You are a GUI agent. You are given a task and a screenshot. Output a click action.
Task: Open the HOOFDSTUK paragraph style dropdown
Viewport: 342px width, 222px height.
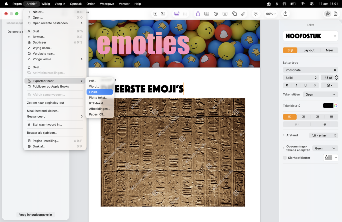coord(310,36)
